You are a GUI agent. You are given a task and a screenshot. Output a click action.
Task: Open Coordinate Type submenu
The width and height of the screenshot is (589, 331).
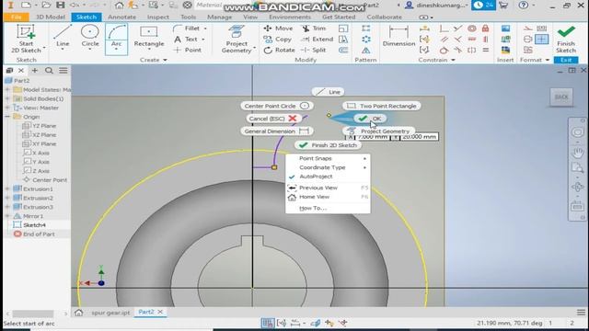pos(328,167)
